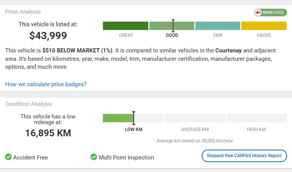Click the grey AVERAGE KM bar segment
Image resolution: width=292 pixels, height=172 pixels.
(195, 118)
